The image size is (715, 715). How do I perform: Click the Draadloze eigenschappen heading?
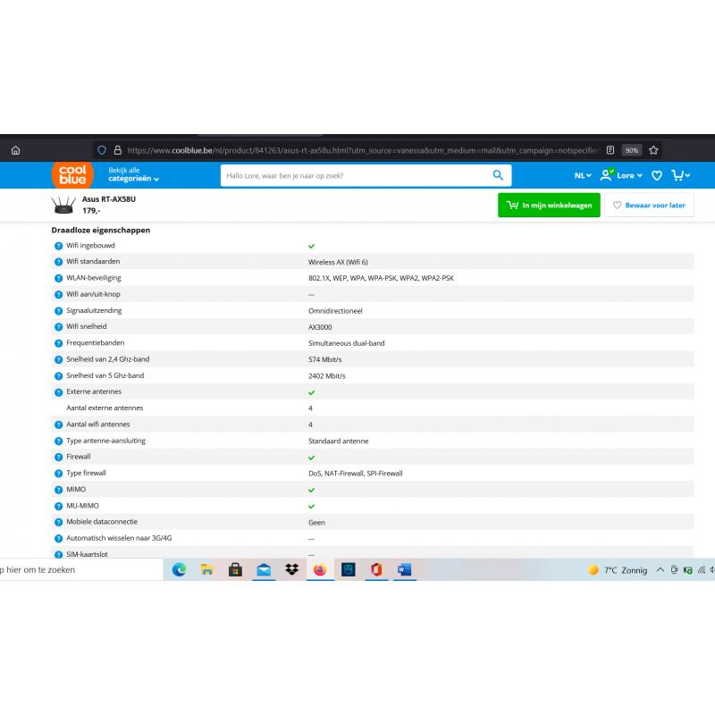(101, 231)
